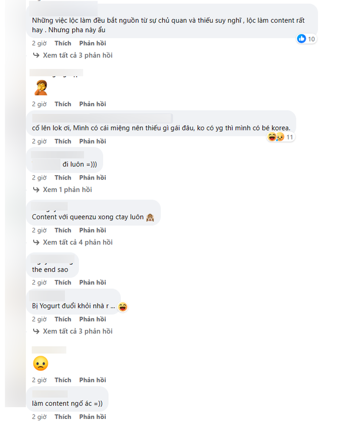Click the monkey emoji in the queenzu comment

coord(149,217)
